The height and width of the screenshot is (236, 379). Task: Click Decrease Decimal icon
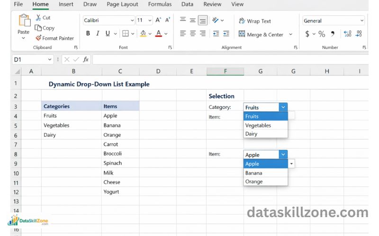(x=359, y=34)
